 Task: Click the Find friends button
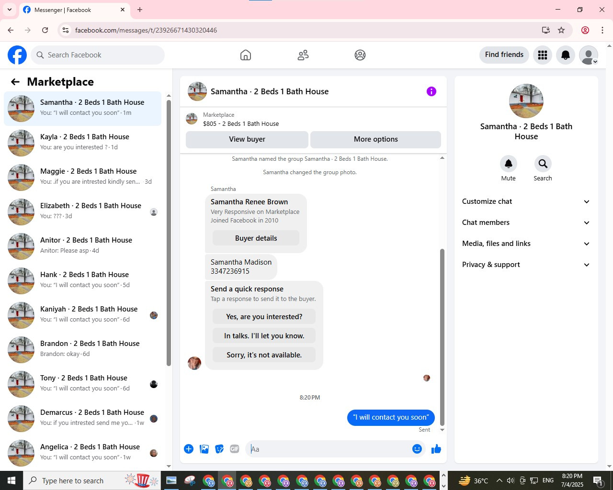[504, 55]
